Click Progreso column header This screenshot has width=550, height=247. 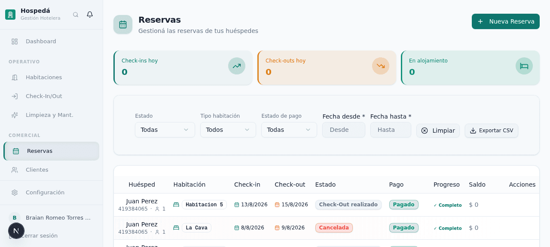[446, 185]
